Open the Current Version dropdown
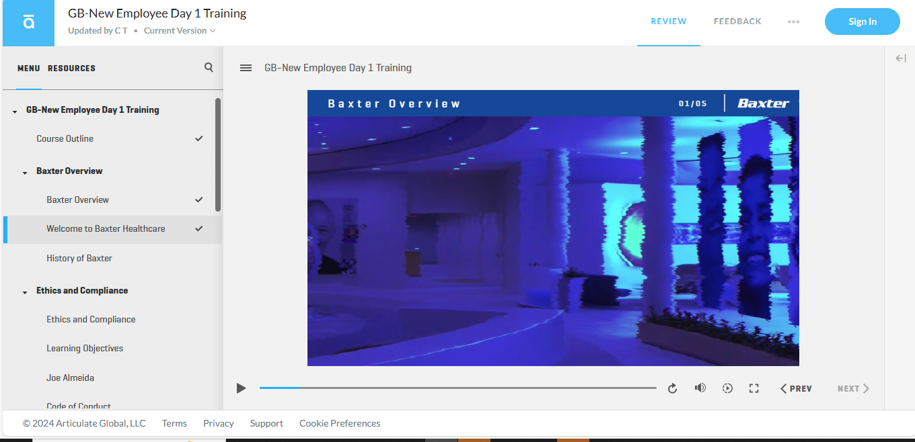 180,31
